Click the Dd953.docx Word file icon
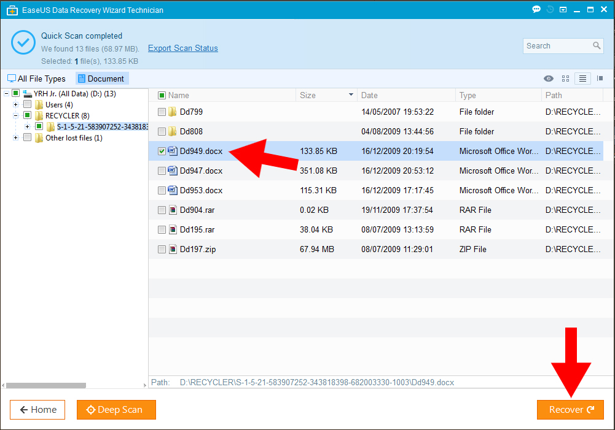This screenshot has height=430, width=615. pos(173,190)
